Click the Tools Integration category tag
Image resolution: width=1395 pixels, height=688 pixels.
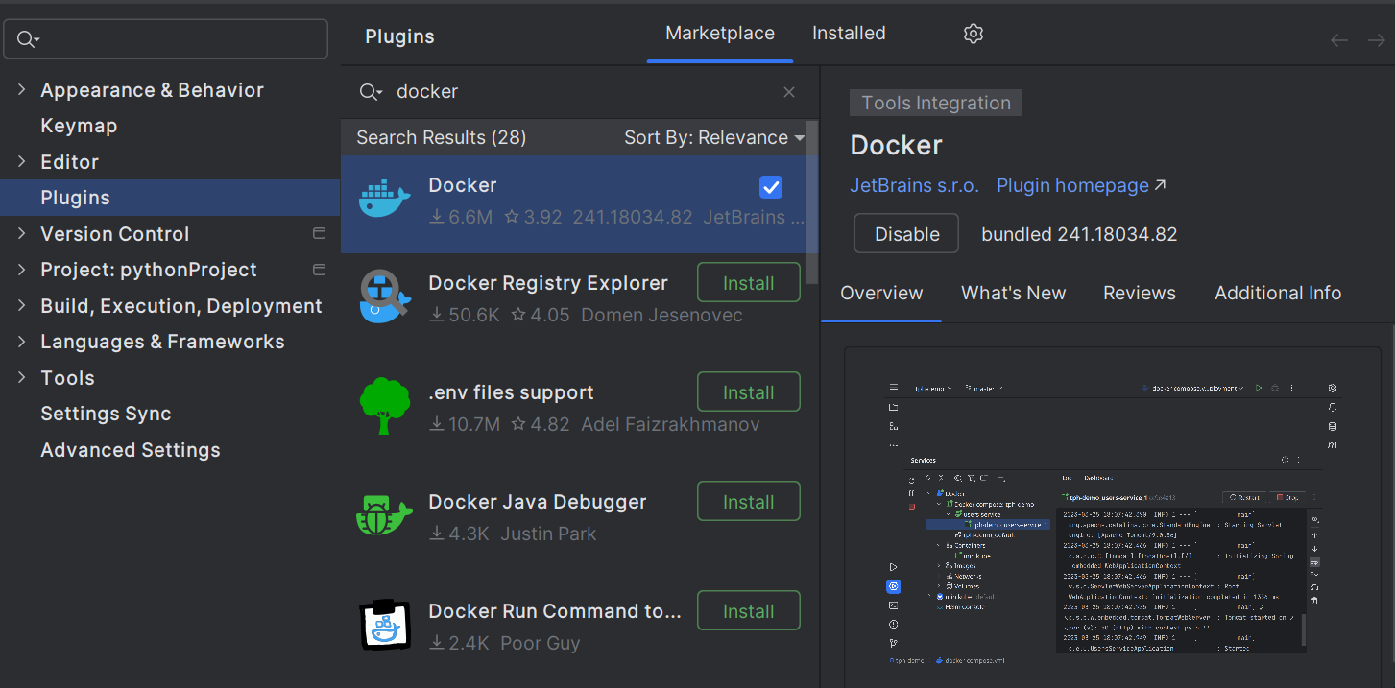936,103
